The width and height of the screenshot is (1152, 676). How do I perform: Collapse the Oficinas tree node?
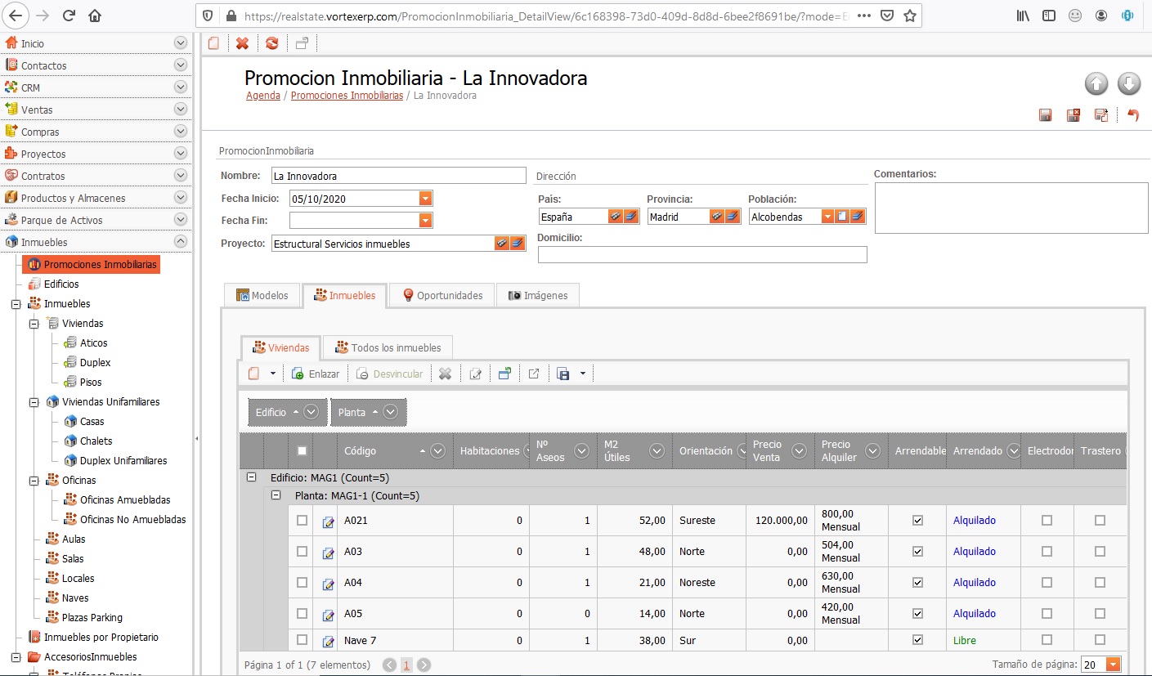tap(34, 481)
